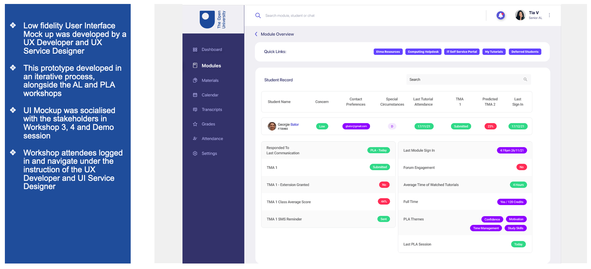The width and height of the screenshot is (591, 269).
Task: Click the notification bell icon
Action: [501, 15]
